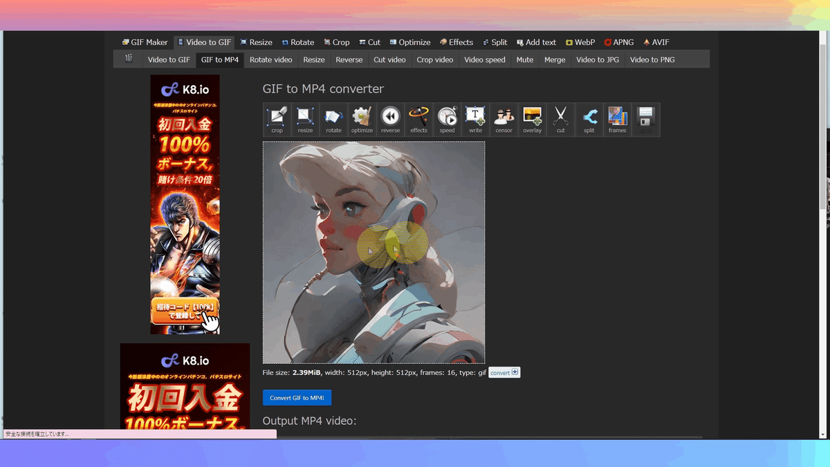Viewport: 830px width, 467px height.
Task: Switch to the Rotate video tab
Action: (x=271, y=59)
